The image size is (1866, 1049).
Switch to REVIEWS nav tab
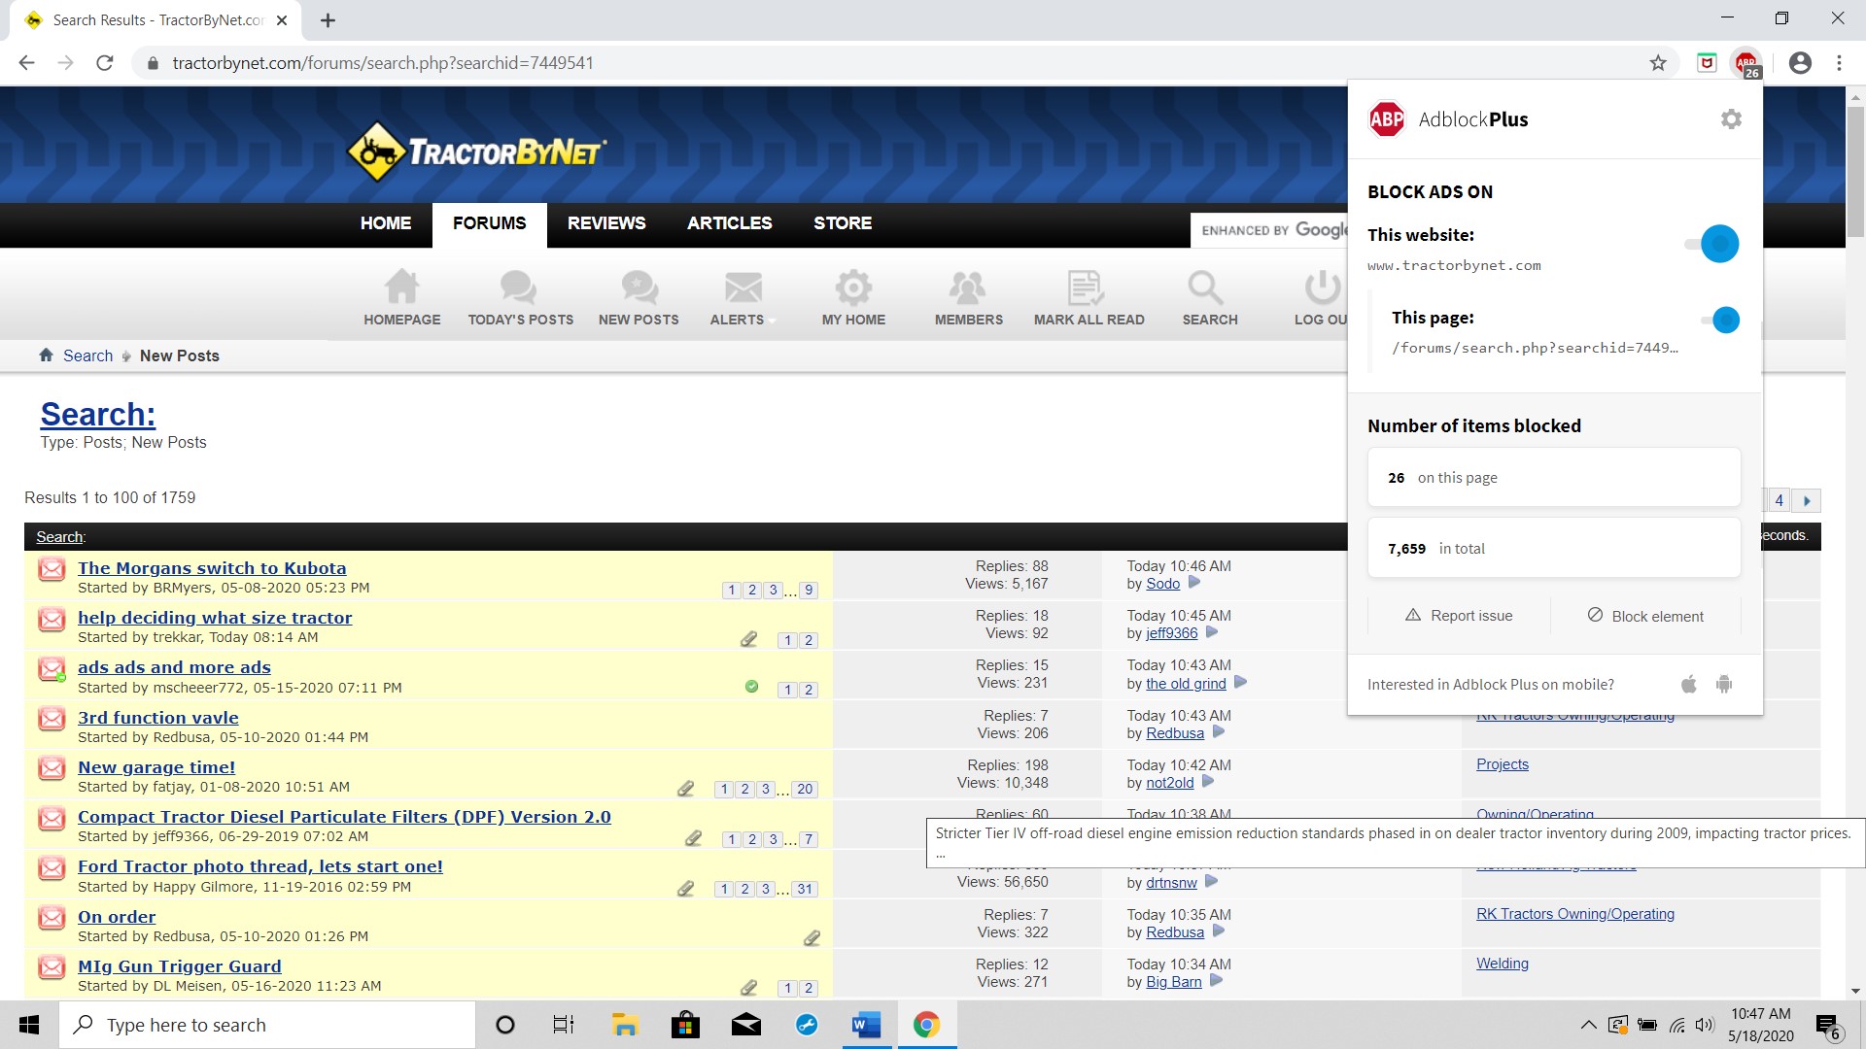click(x=606, y=223)
